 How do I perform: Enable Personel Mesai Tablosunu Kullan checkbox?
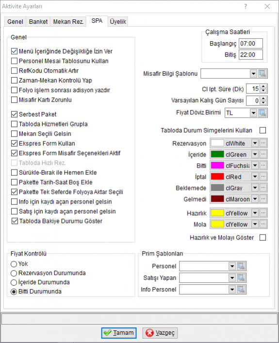[x=14, y=61]
